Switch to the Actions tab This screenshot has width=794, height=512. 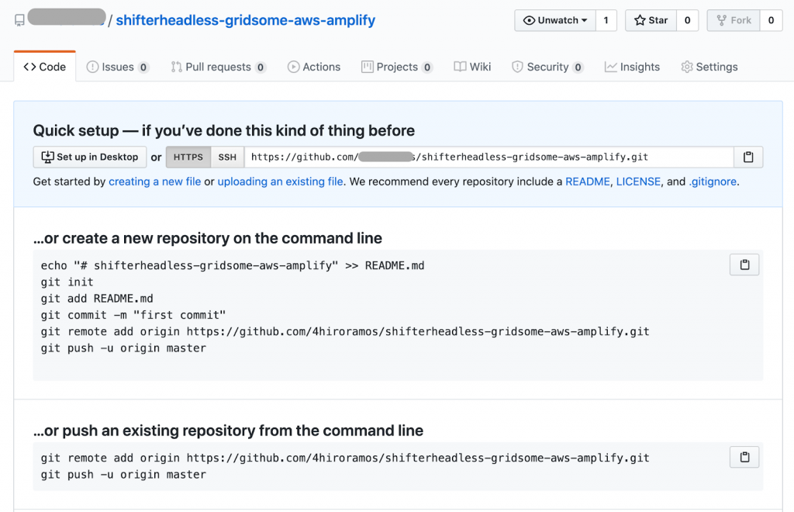pyautogui.click(x=314, y=67)
